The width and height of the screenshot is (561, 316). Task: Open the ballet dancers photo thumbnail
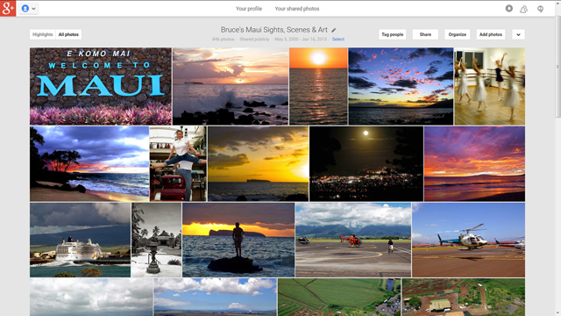click(489, 86)
